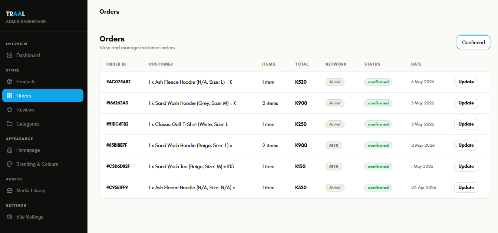Click the NETWORK column header
The image size is (498, 233).
pos(336,64)
